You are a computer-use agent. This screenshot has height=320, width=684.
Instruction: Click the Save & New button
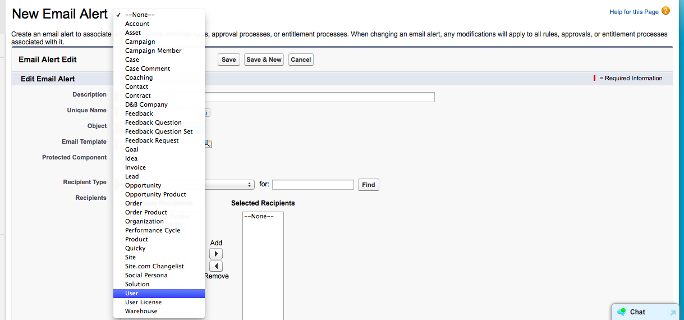(264, 60)
